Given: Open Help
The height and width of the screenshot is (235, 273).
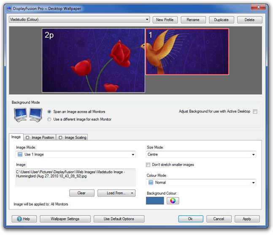Looking at the screenshot, I should tap(24, 219).
